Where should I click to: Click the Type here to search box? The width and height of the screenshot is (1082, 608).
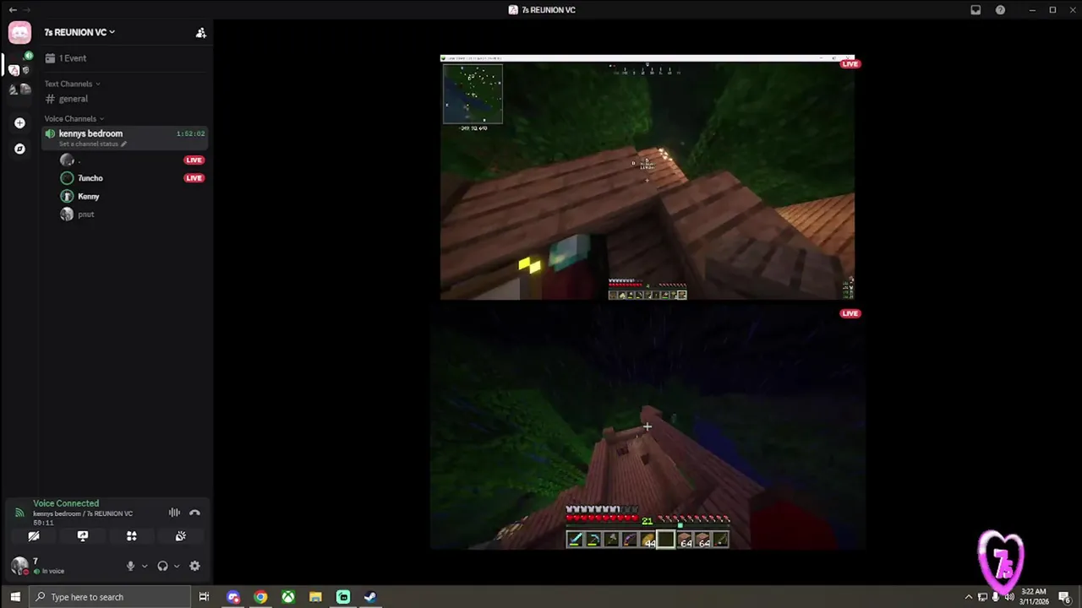click(110, 597)
